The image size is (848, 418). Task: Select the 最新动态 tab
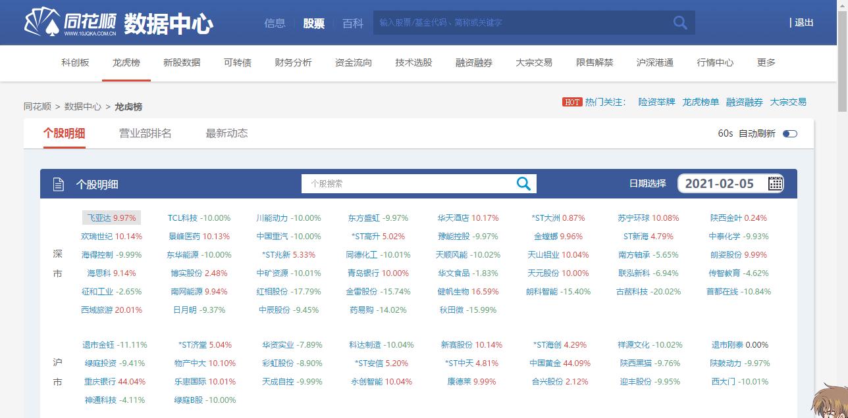[226, 133]
